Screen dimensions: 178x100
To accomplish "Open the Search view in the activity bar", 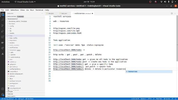I will pos(3,20).
